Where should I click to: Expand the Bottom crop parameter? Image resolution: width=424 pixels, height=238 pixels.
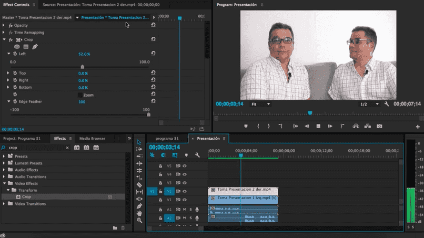point(8,87)
